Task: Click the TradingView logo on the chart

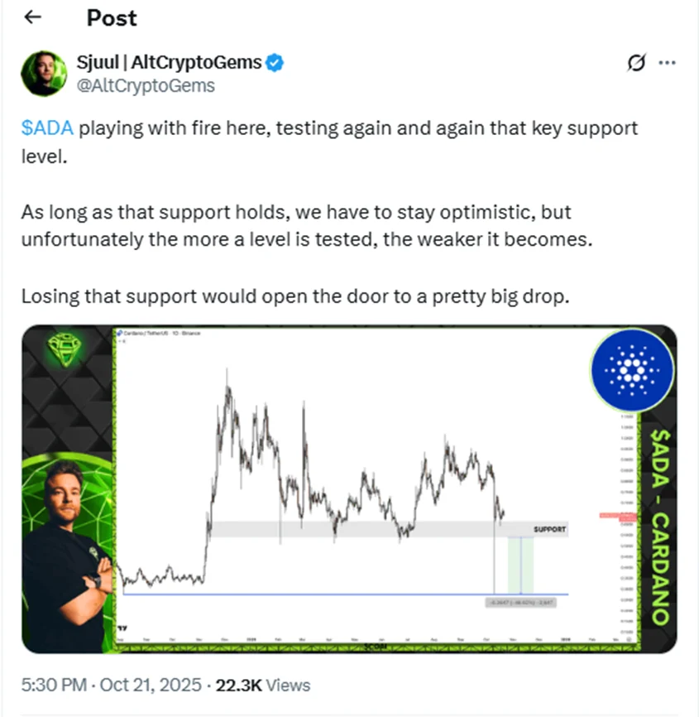Action: coord(122,629)
